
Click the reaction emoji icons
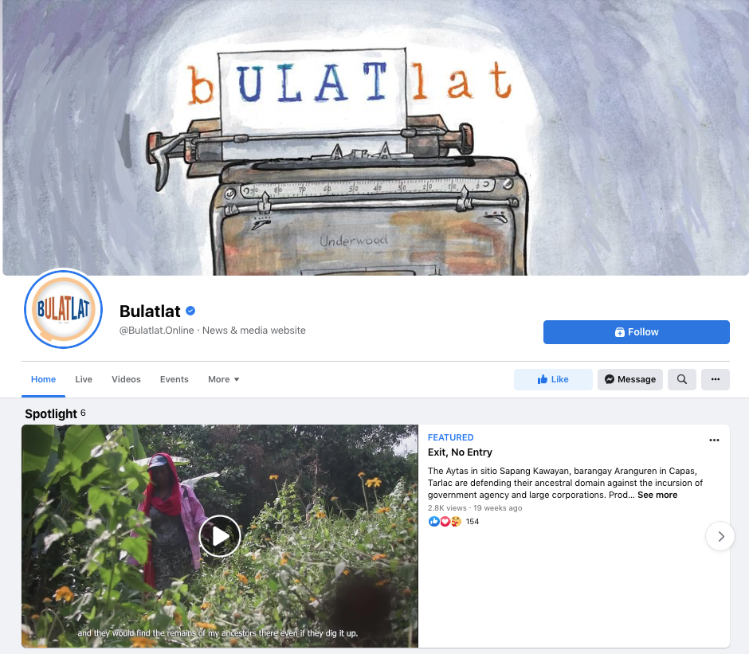coord(445,521)
